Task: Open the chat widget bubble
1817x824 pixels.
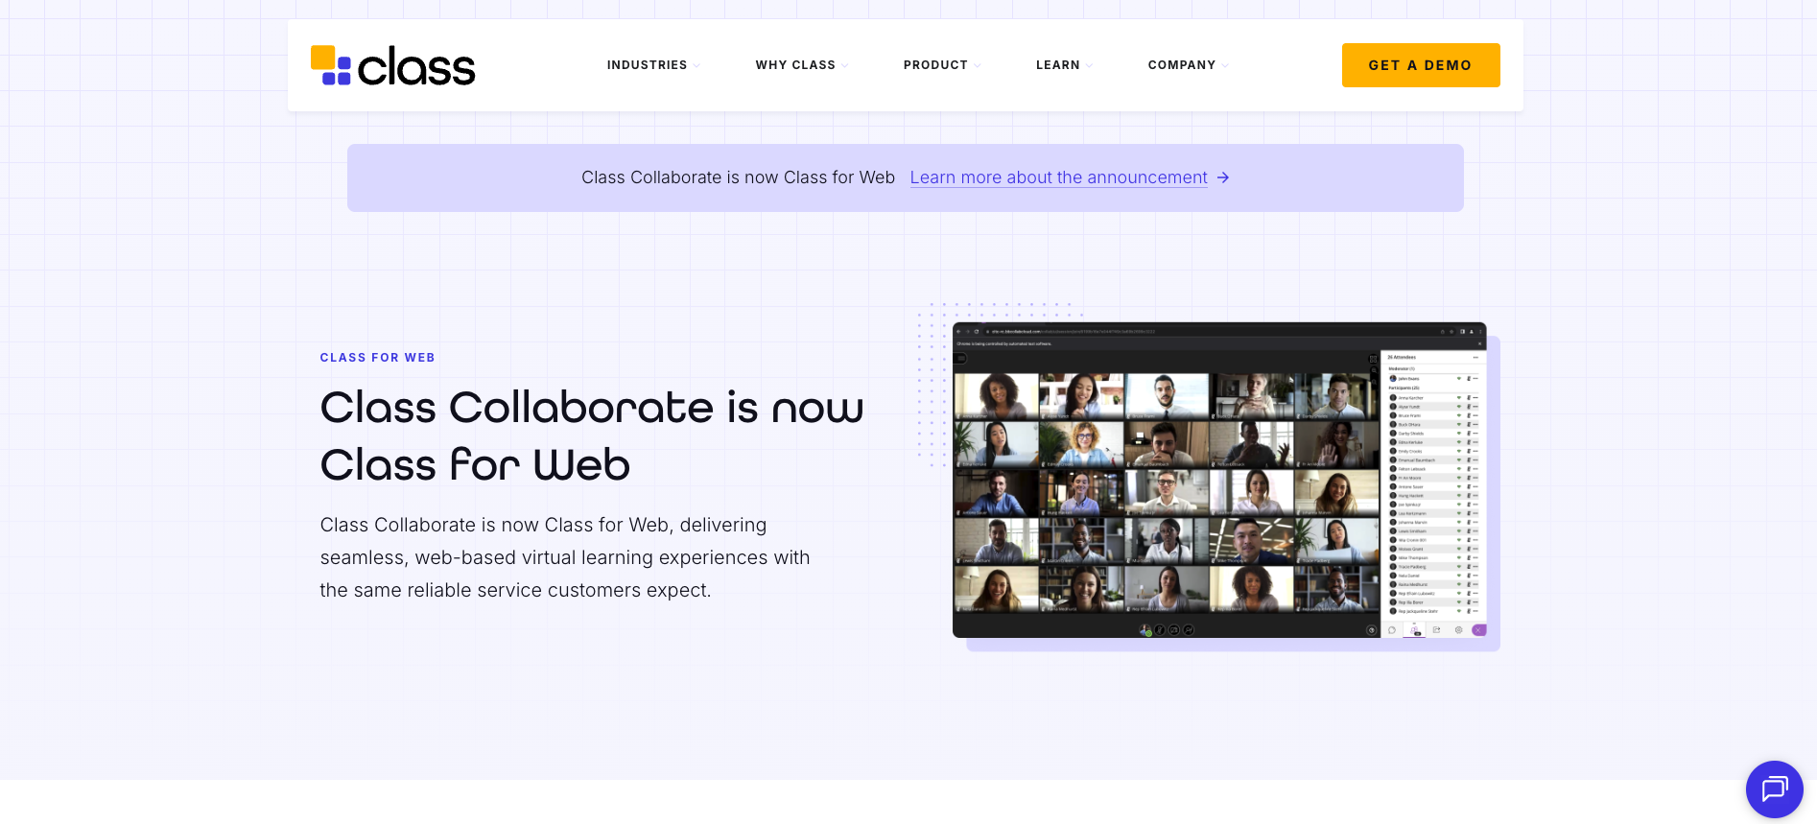Action: pos(1775,789)
